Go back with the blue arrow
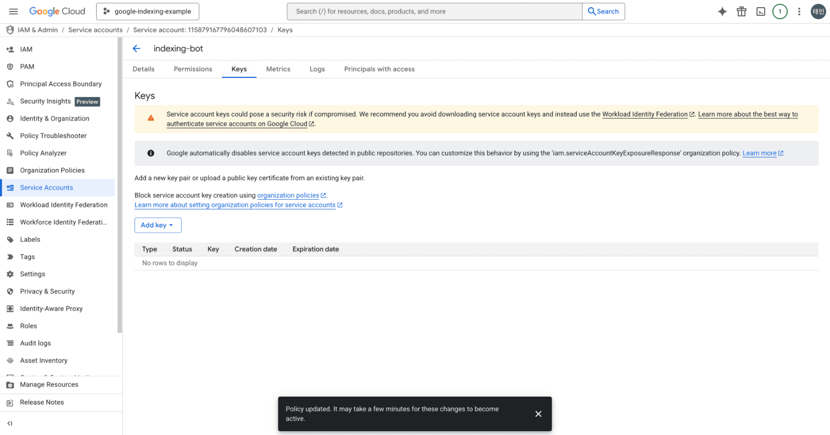Screen dimensions: 830x435 (137, 49)
